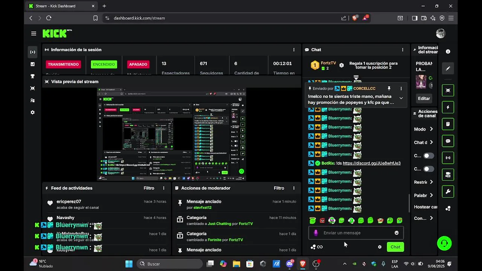
Task: Click the chat panel scrollbar
Action: click(409, 203)
